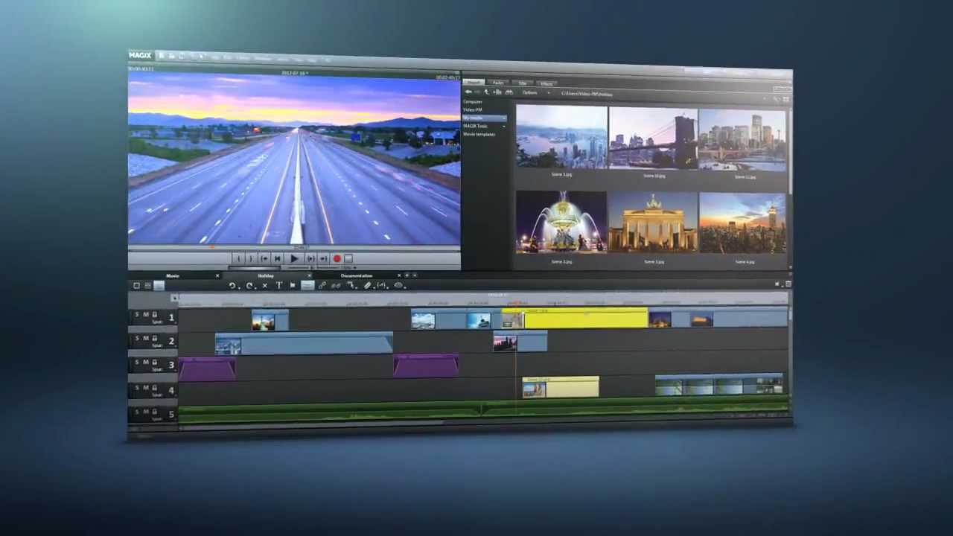Set the range in-point marker button
Screen dimensions: 953x536
[x=238, y=259]
